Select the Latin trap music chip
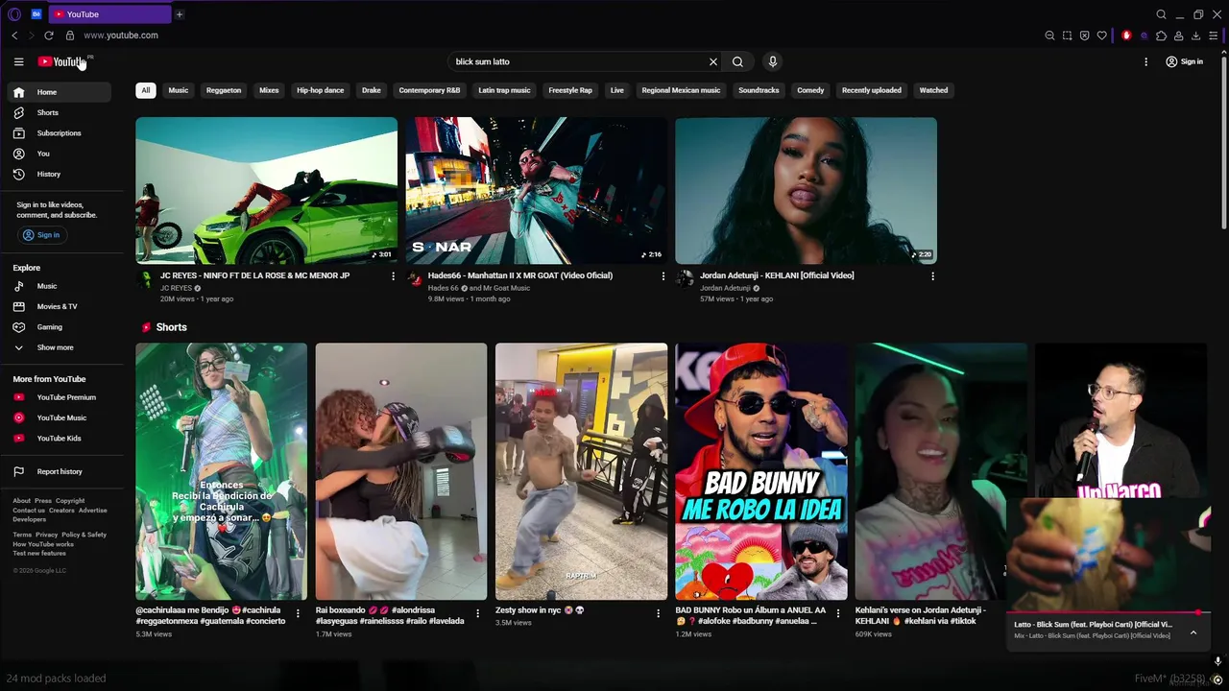Viewport: 1229px width, 691px height. point(504,90)
